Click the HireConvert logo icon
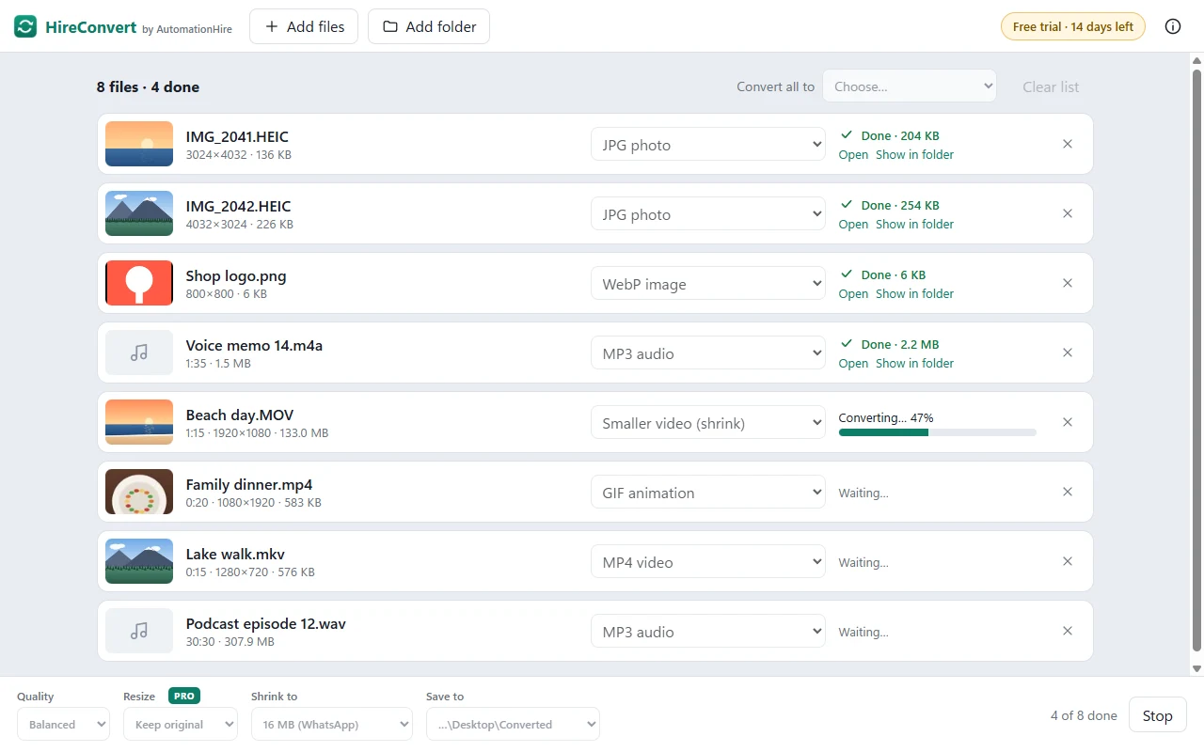The height and width of the screenshot is (752, 1204). 25,26
